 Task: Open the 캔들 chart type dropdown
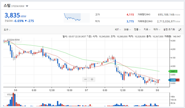[x=137, y=30]
